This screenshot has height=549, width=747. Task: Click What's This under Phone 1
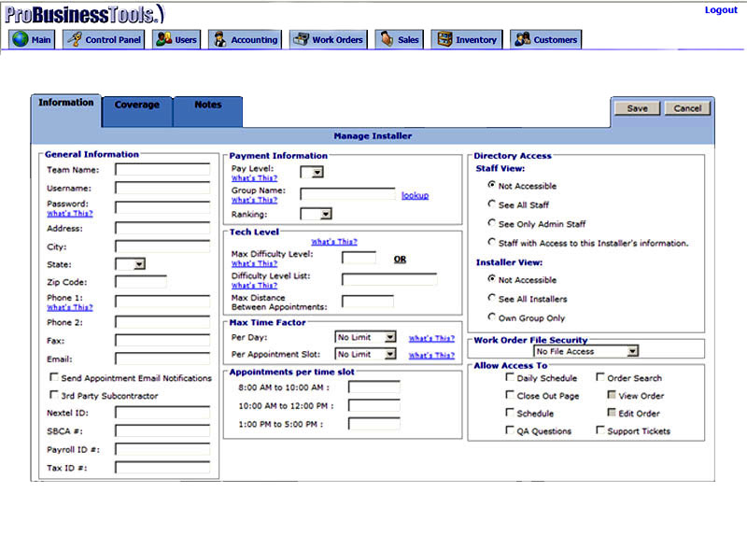click(x=69, y=307)
